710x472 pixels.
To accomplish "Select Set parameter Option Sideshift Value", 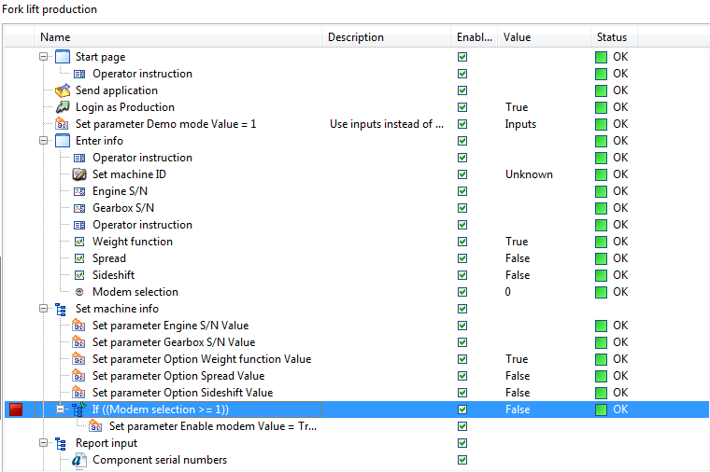I will (182, 393).
